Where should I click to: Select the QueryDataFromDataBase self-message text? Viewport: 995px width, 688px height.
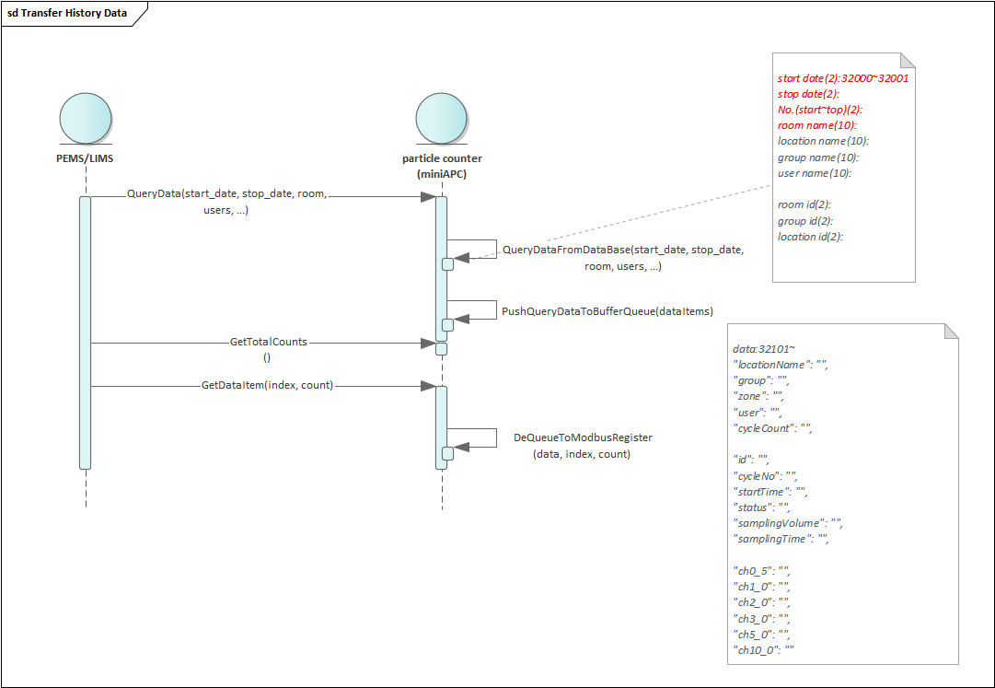(623, 258)
